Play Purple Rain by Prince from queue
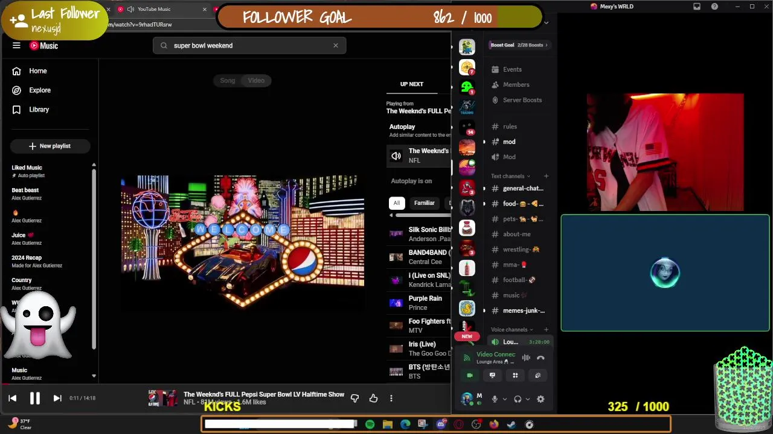773x434 pixels. pos(419,303)
